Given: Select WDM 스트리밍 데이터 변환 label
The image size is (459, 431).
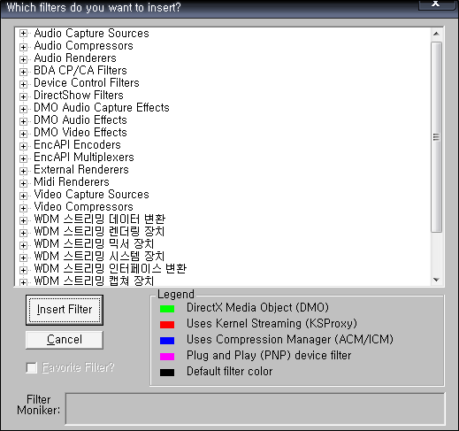Looking at the screenshot, I should click(x=100, y=219).
